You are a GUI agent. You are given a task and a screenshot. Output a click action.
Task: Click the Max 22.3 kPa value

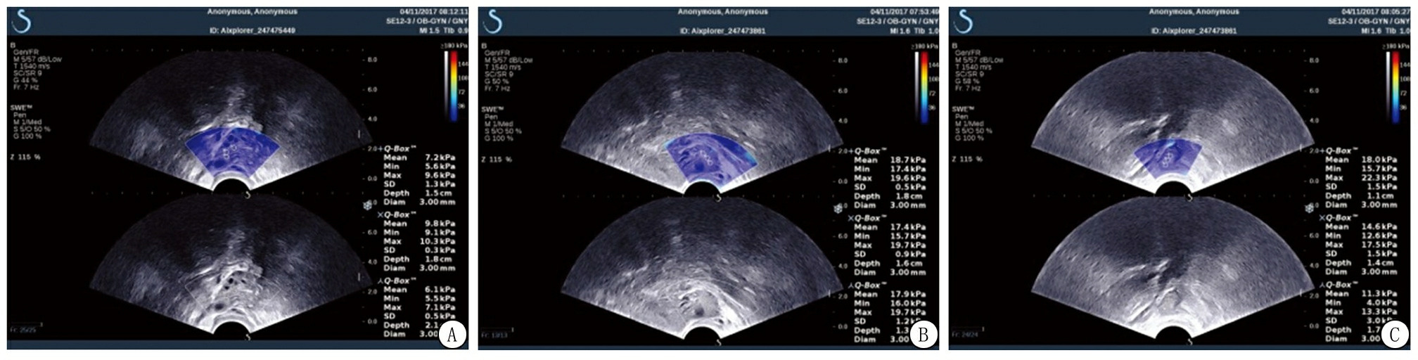point(1379,178)
